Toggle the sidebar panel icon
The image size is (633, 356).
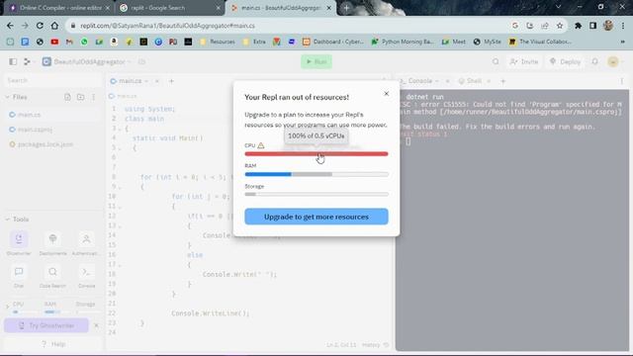[13, 61]
